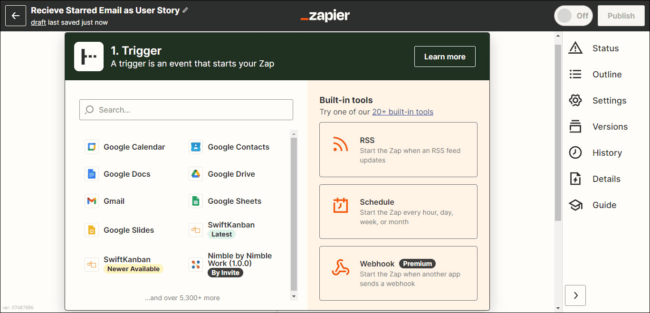
Task: Click the Learn more button
Action: pos(445,57)
